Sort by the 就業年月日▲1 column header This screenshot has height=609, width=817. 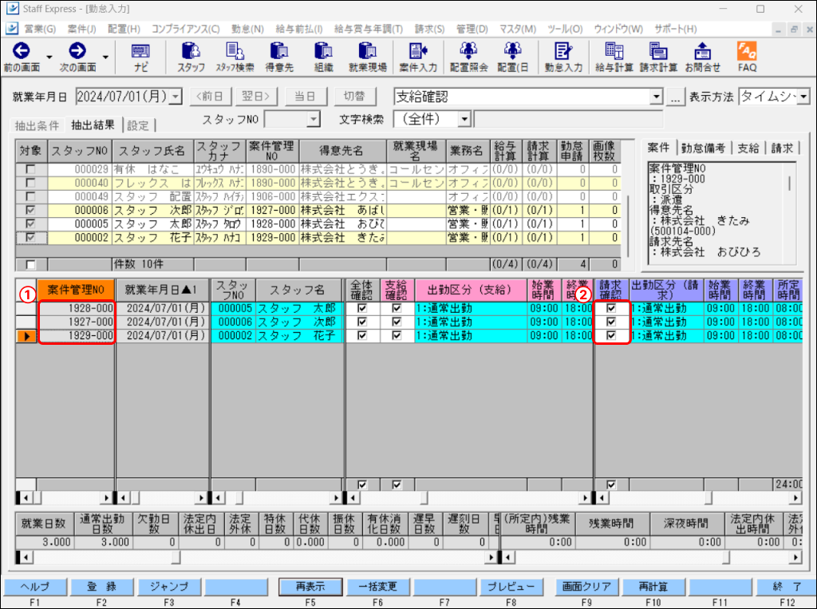(161, 290)
